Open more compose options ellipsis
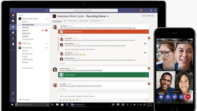The image size is (197, 111). pos(80,100)
